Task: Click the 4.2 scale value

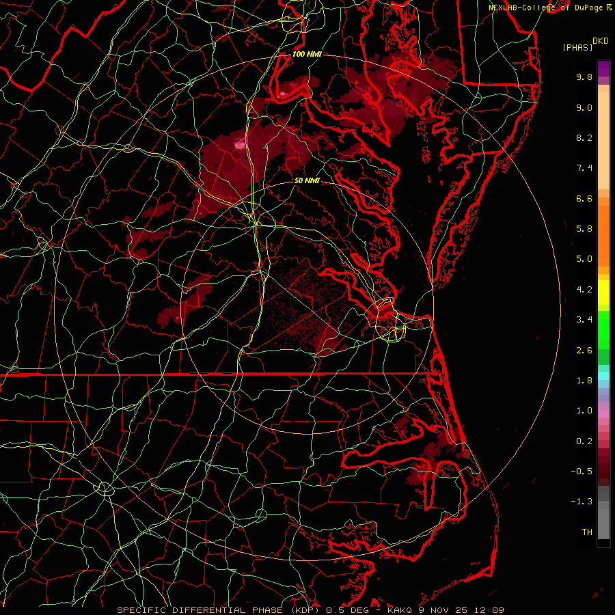Action: tap(584, 290)
